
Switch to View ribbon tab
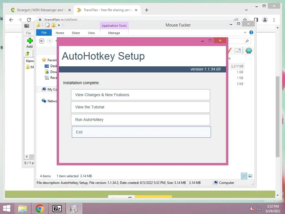(x=91, y=33)
